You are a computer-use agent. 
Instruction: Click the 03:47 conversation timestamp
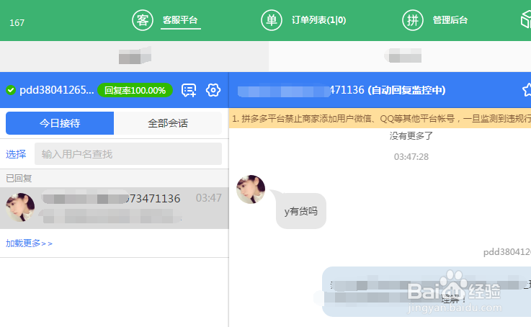209,198
